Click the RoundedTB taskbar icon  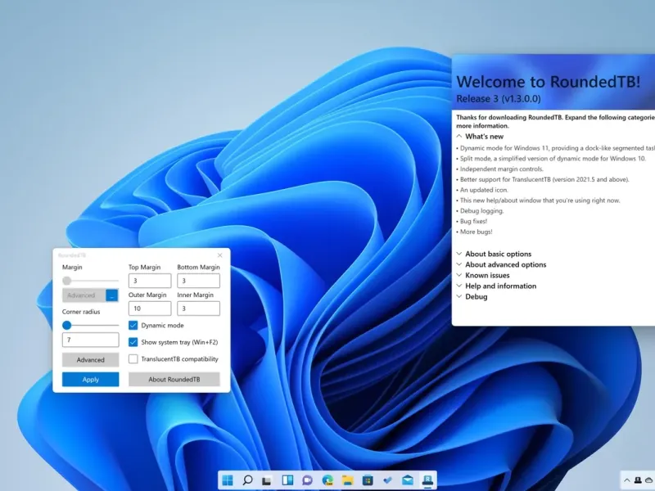[x=427, y=480]
